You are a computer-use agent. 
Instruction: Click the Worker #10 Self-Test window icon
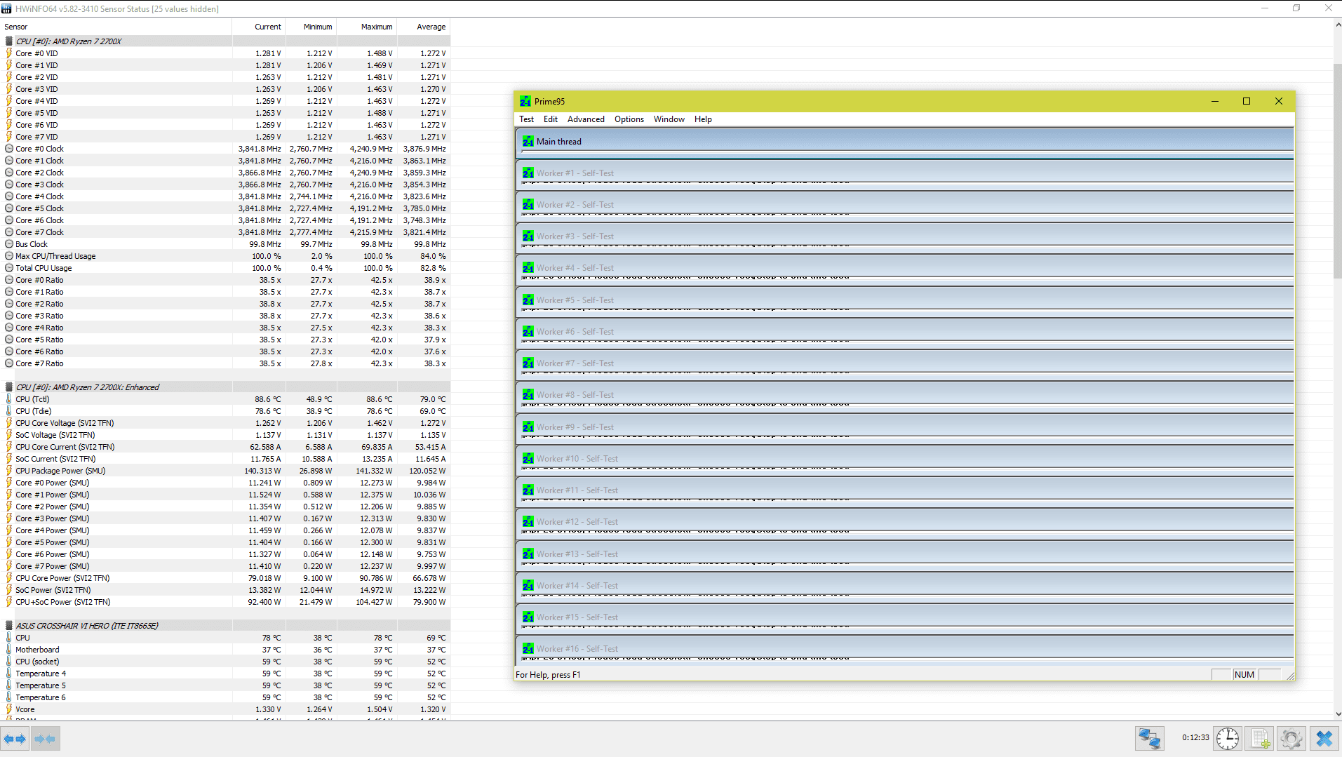tap(528, 459)
